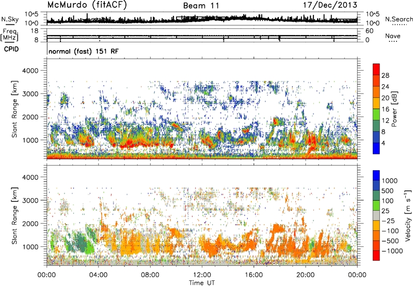The image size is (413, 286).
Task: Click the blue 1000 m/s velocity swatch
Action: coord(376,176)
